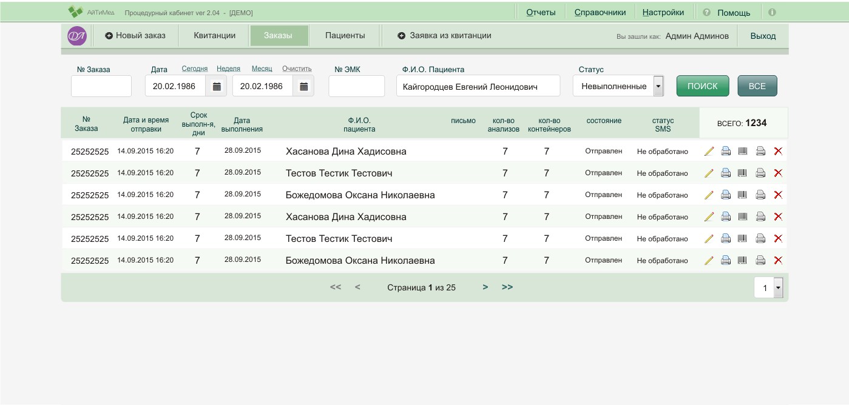Switch to the Квитанции tab
Image resolution: width=849 pixels, height=405 pixels.
(x=215, y=36)
